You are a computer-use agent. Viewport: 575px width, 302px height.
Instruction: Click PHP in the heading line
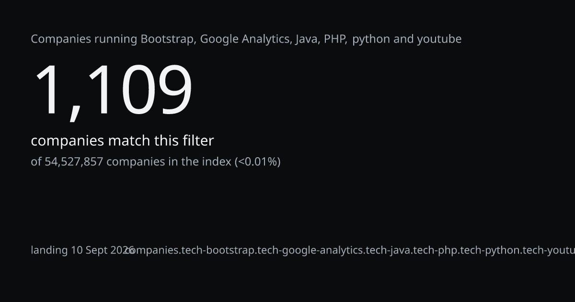point(335,39)
